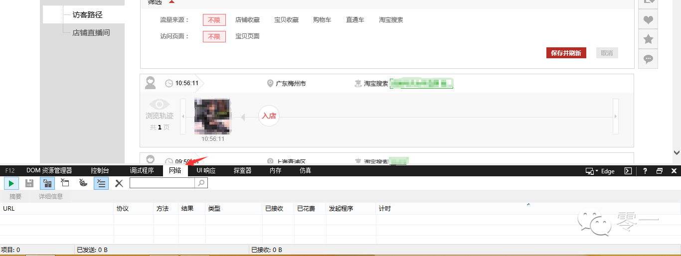This screenshot has height=256, width=681.
Task: Clear browser cache toolbar icon
Action: (x=65, y=183)
